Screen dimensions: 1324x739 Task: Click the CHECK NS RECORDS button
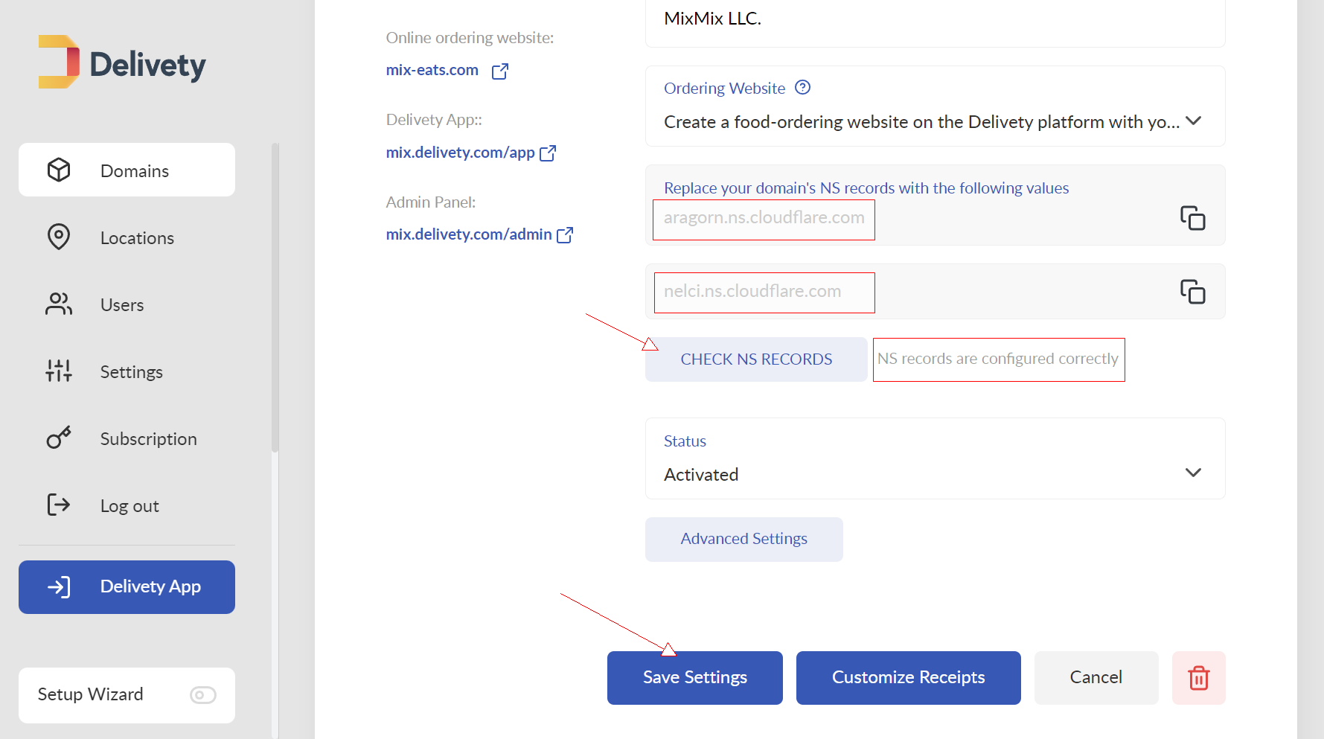tap(756, 359)
